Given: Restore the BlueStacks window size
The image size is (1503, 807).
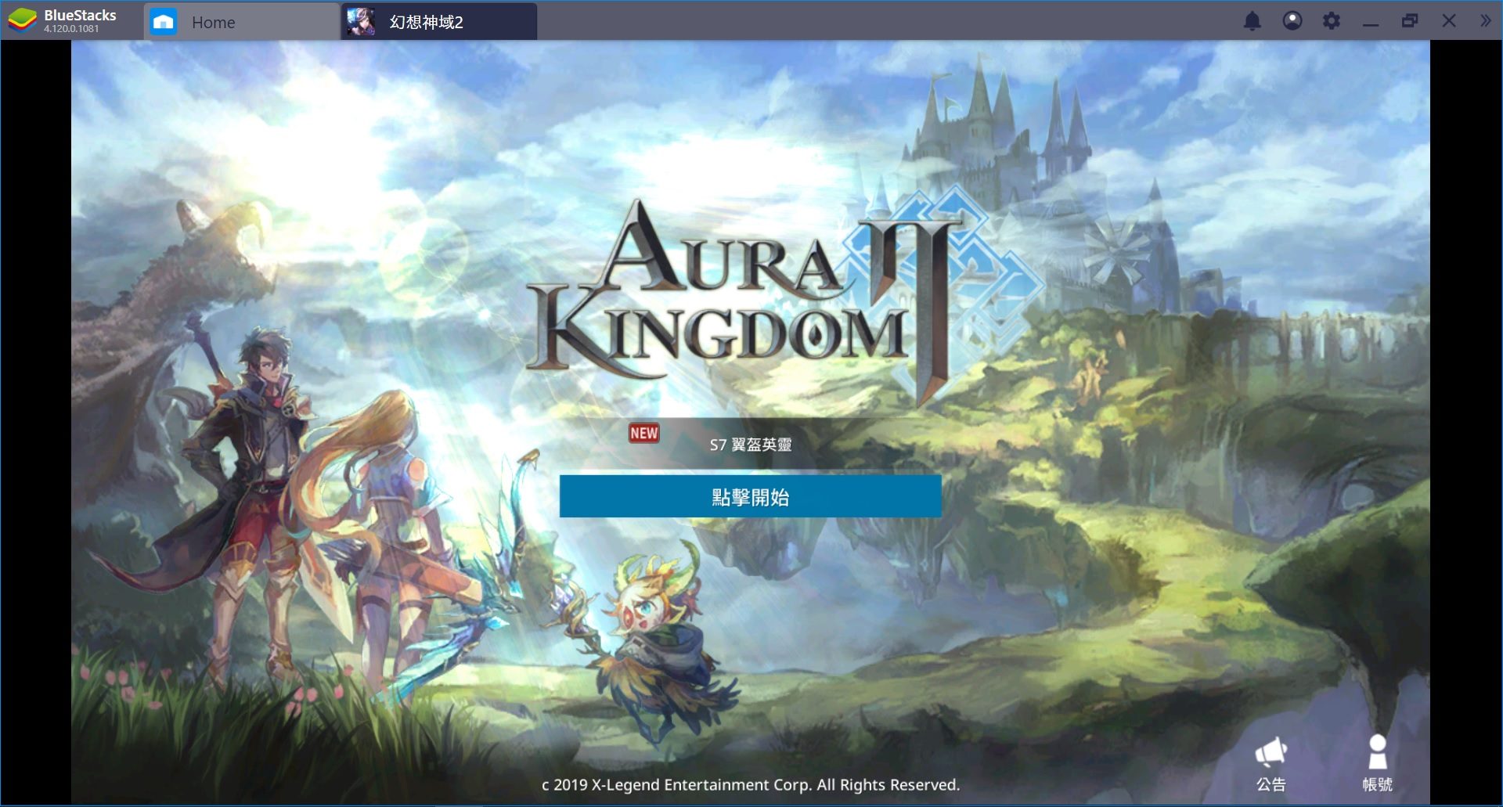Looking at the screenshot, I should [x=1410, y=21].
